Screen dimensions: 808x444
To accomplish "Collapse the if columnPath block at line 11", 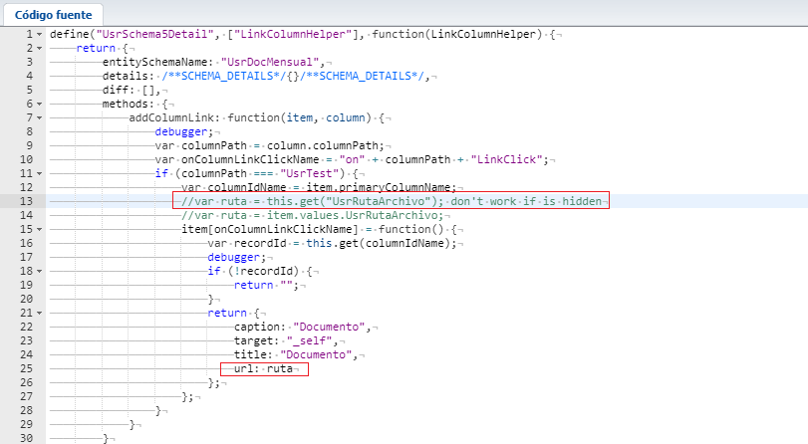I will click(x=39, y=173).
